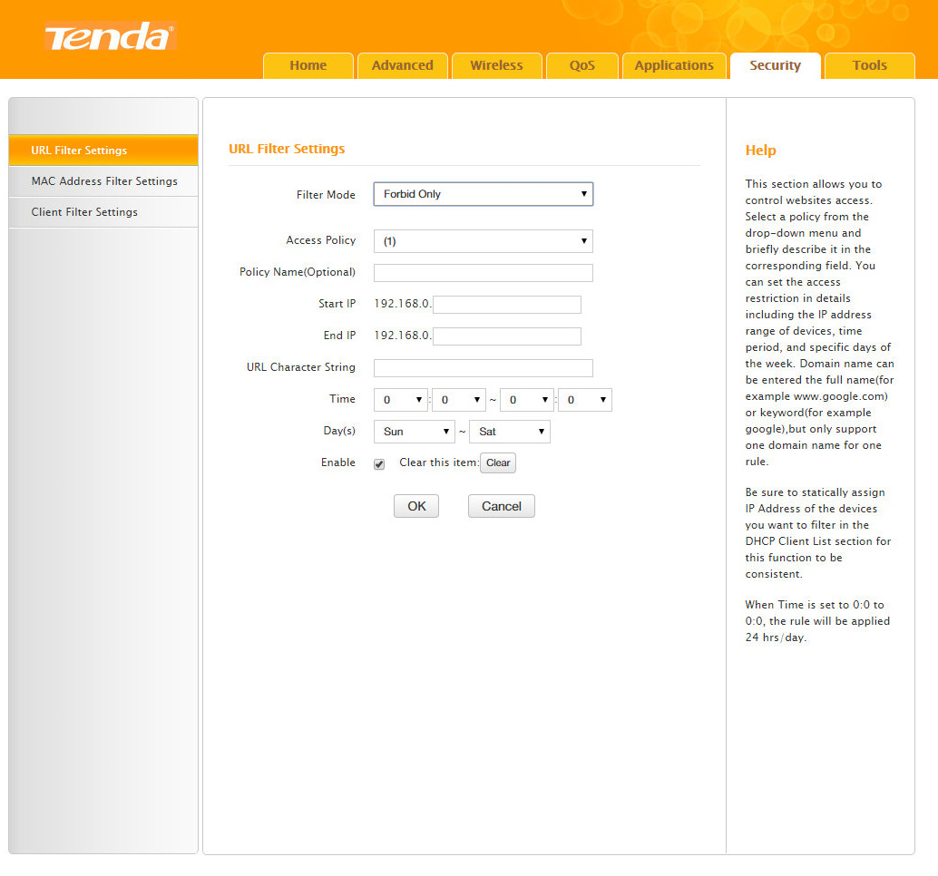Expand the Filter Mode dropdown
The width and height of the screenshot is (938, 876).
tap(484, 194)
